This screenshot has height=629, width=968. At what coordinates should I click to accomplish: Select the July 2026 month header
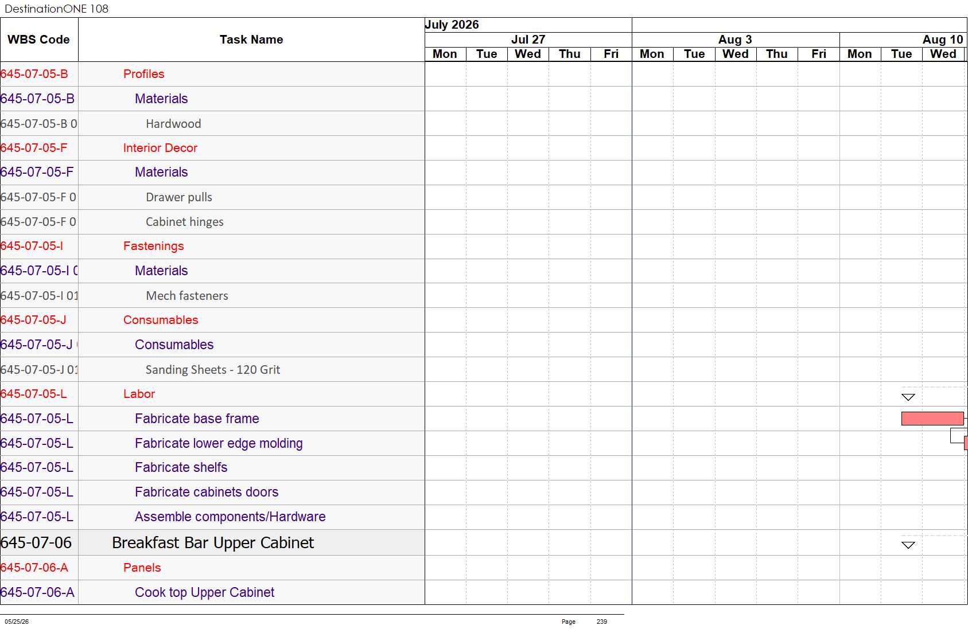(452, 25)
